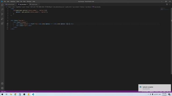Viewport: 172px width, 96px height.
Task: Open the black circular taskbar app
Action: pos(24,94)
